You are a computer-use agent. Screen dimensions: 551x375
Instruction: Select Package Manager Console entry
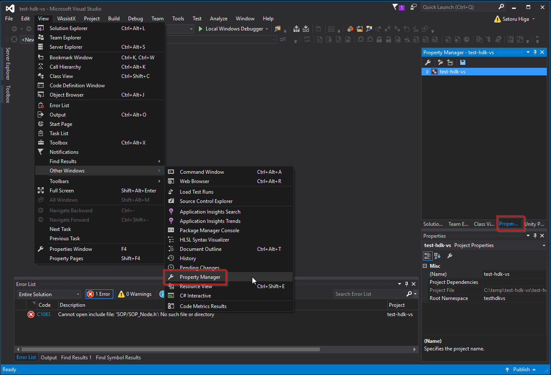click(229, 231)
